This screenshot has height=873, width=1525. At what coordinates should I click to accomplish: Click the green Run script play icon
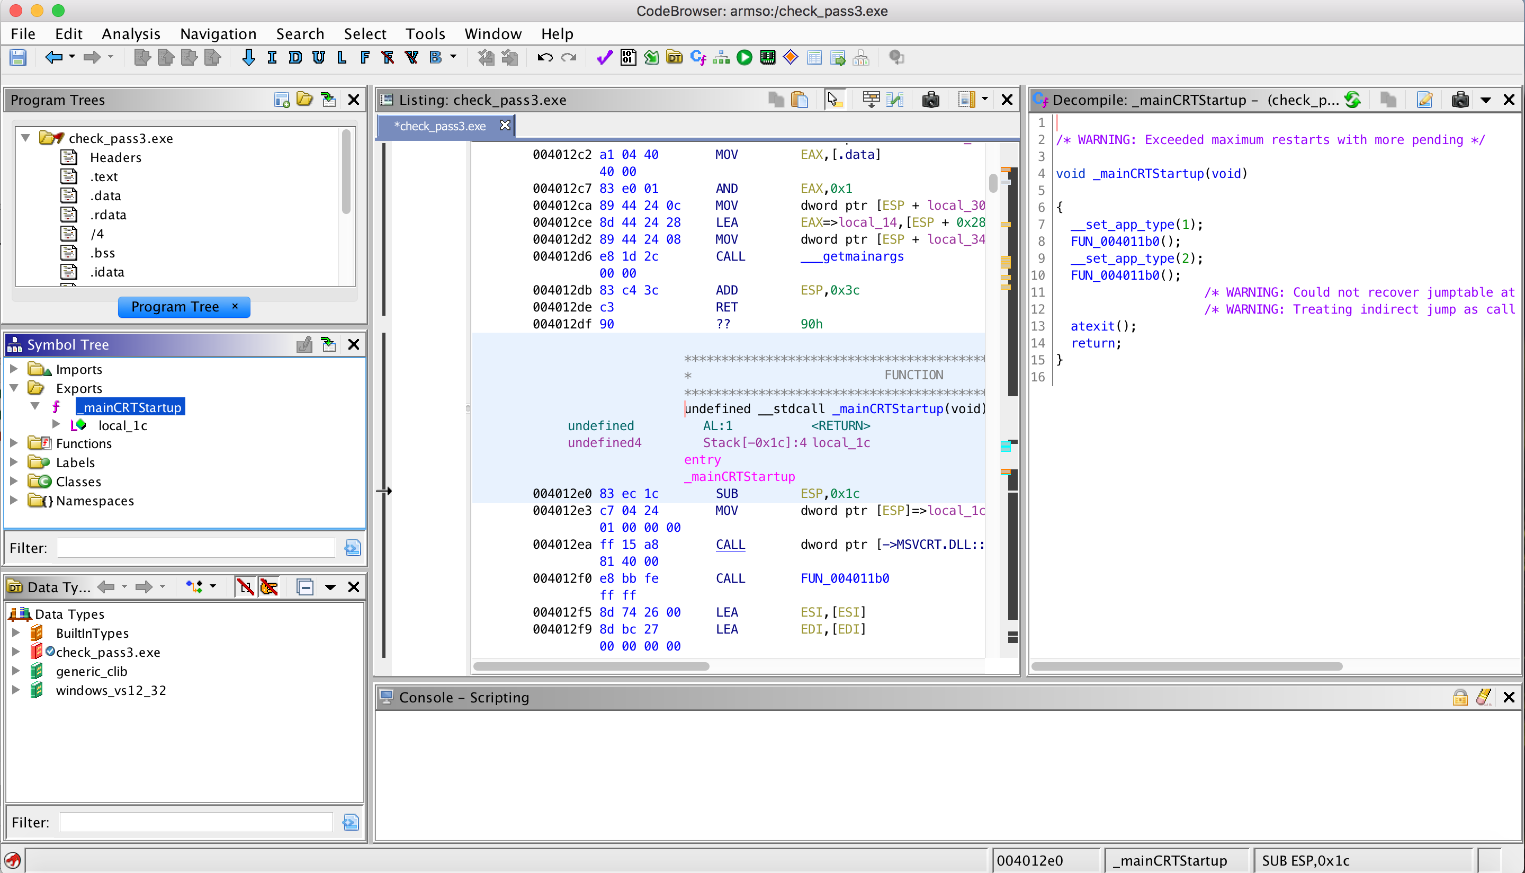coord(744,58)
